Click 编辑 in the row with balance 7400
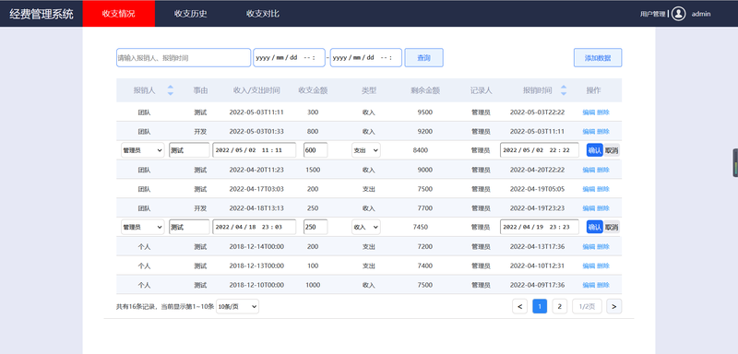738x354 pixels. pyautogui.click(x=589, y=265)
